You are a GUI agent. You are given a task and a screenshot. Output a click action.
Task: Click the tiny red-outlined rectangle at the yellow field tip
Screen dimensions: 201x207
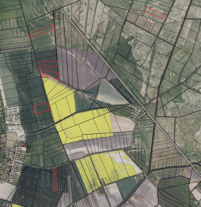[x=44, y=75]
